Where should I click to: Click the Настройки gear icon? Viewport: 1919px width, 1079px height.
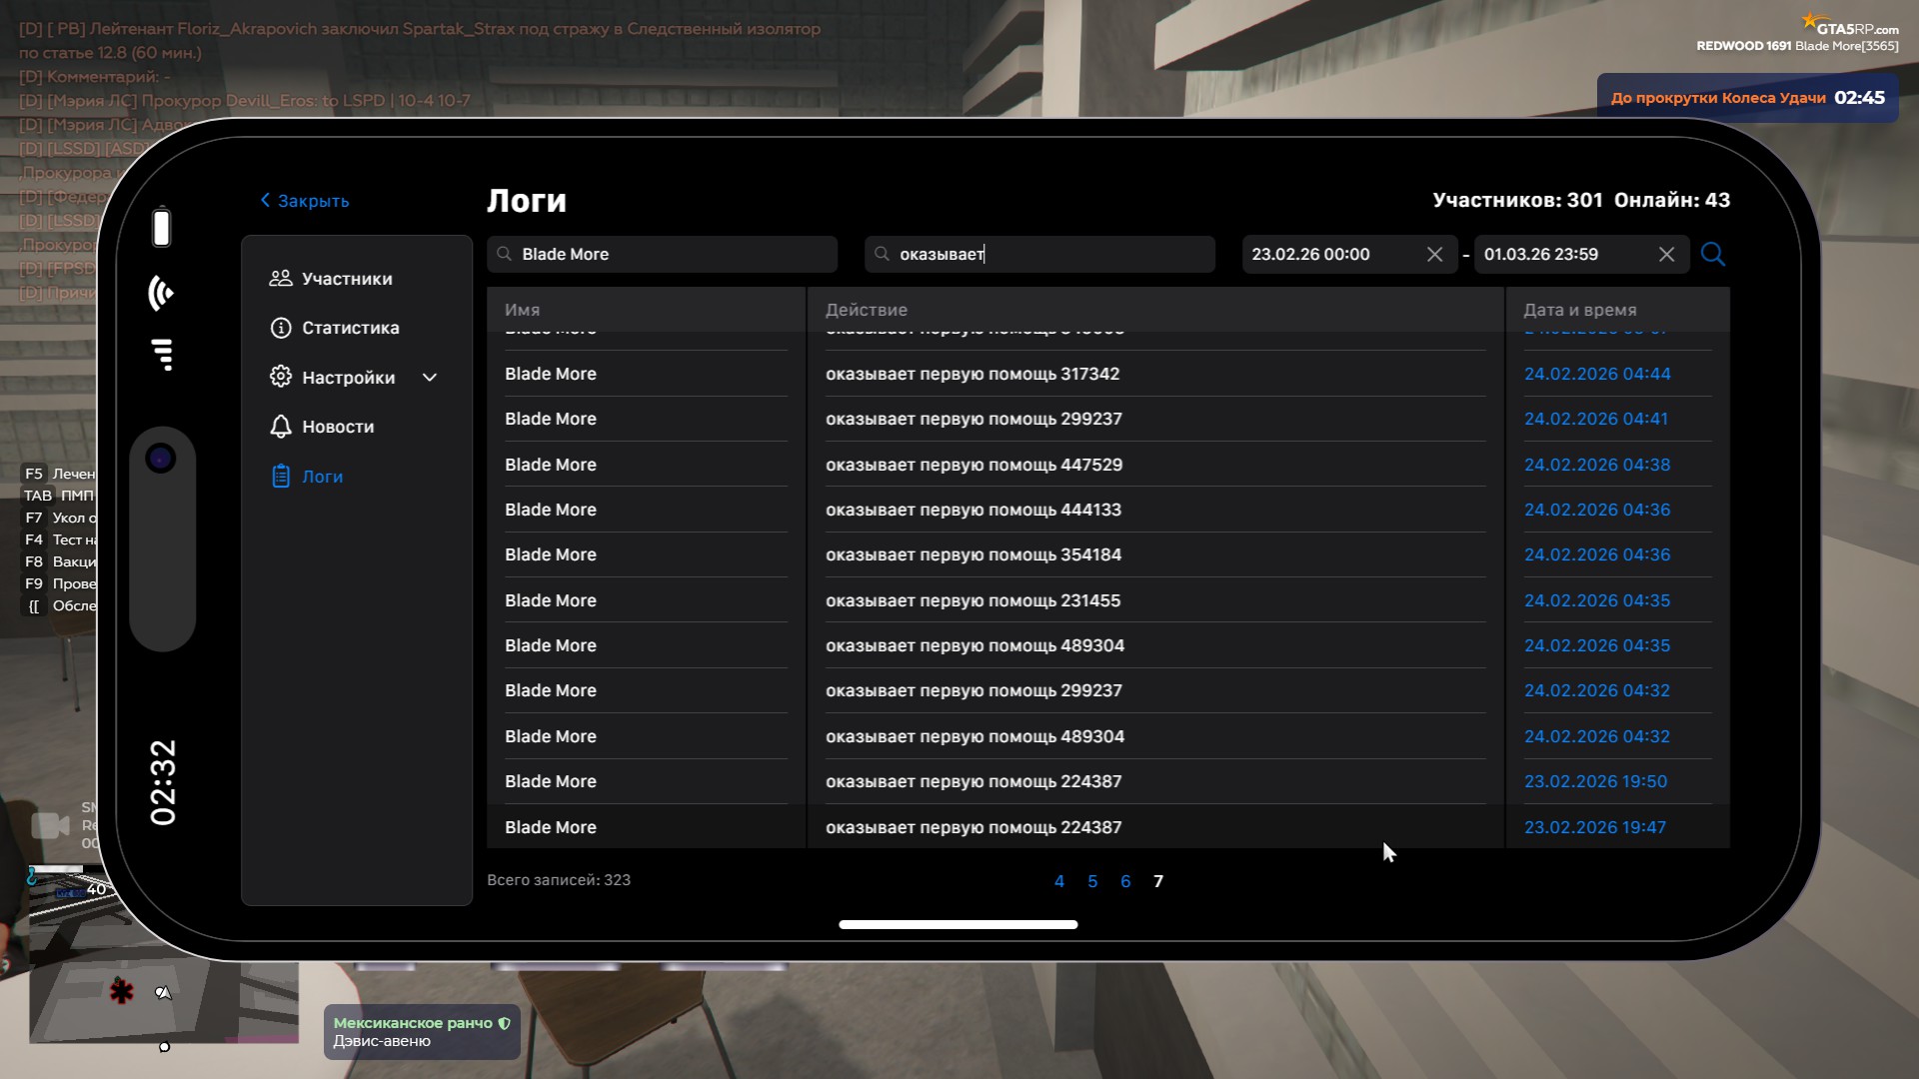tap(280, 377)
